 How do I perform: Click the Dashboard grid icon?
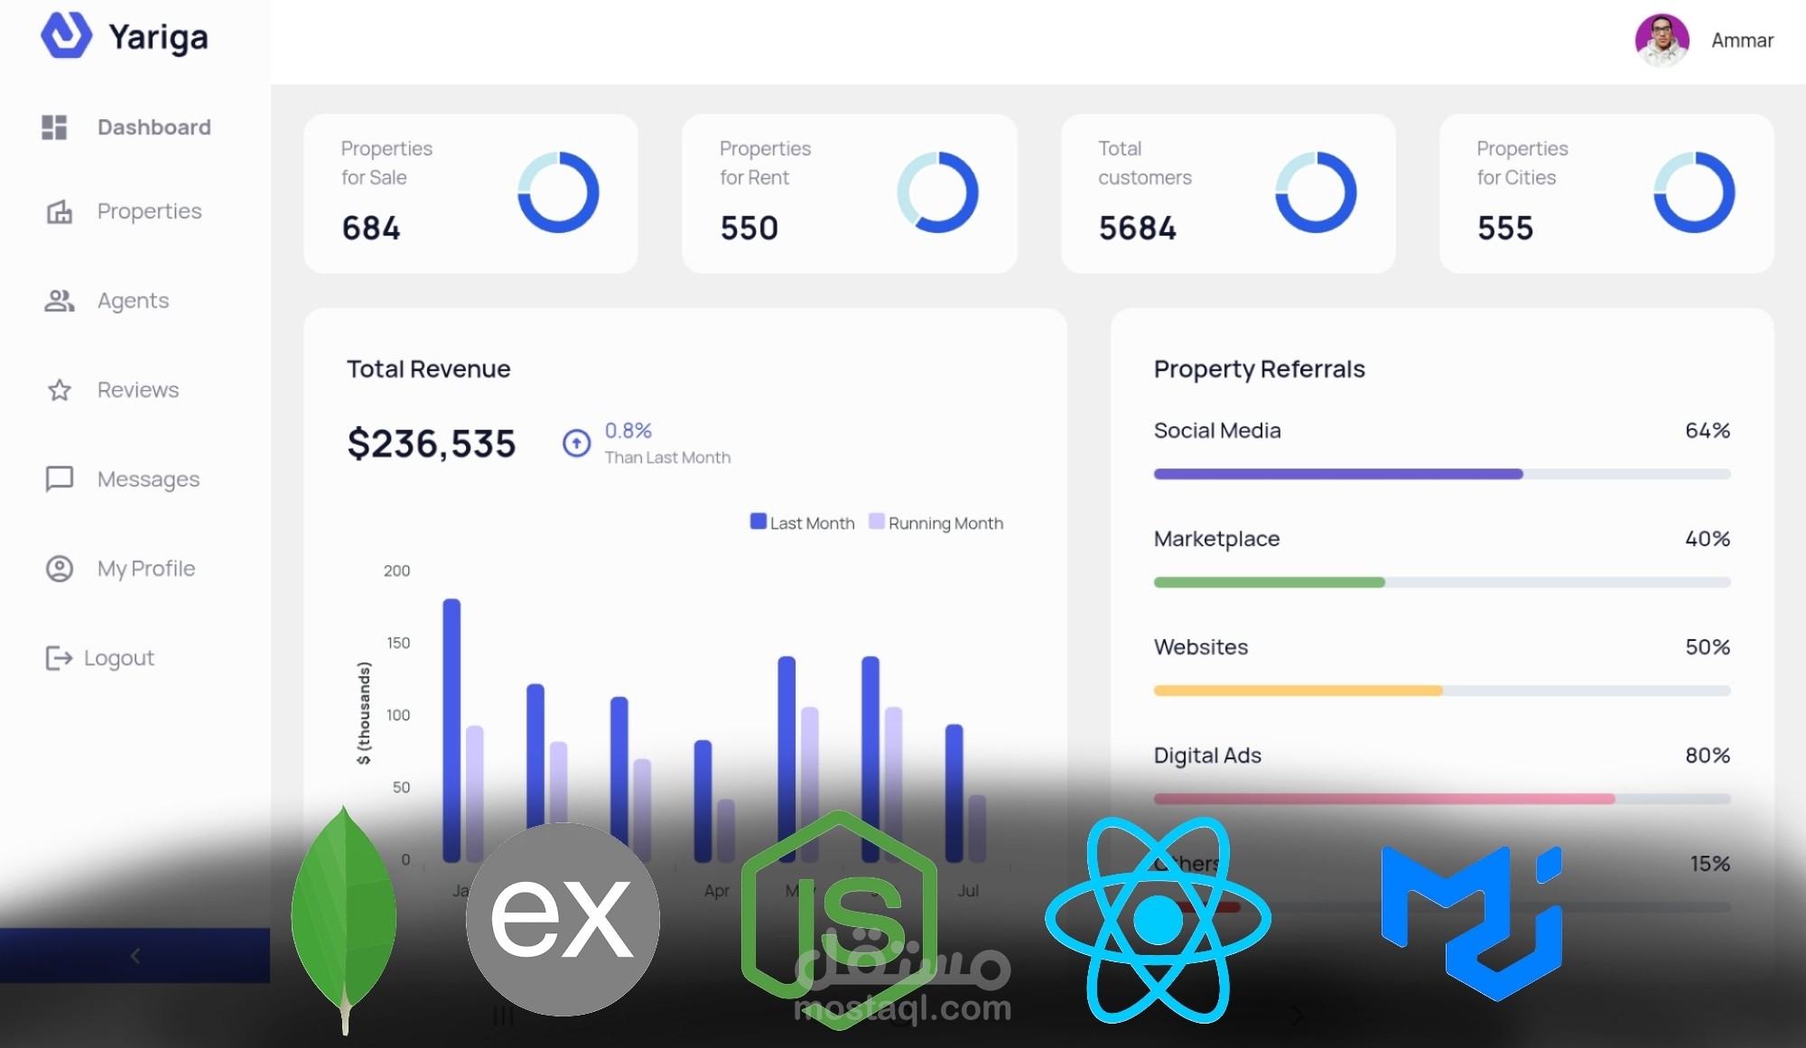tap(54, 127)
